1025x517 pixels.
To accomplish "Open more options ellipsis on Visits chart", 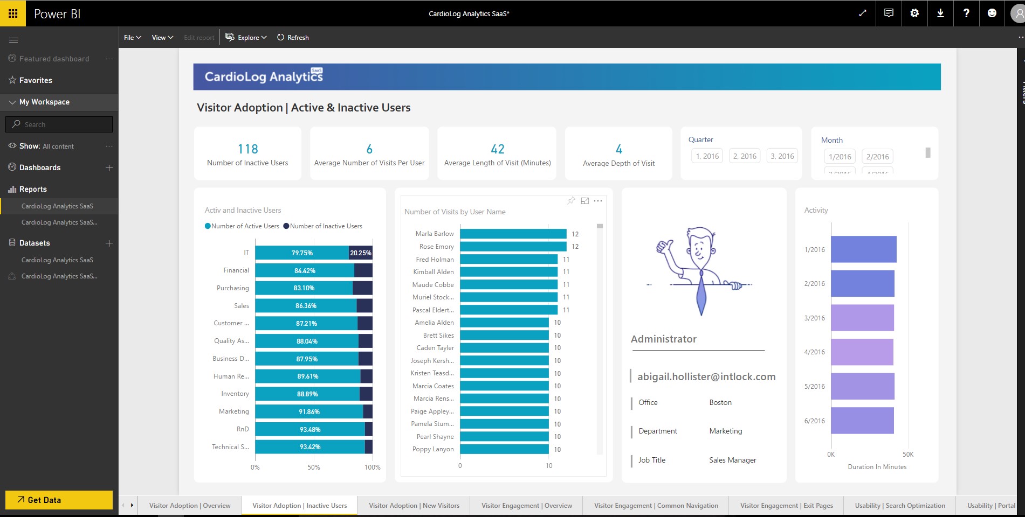I will click(598, 201).
